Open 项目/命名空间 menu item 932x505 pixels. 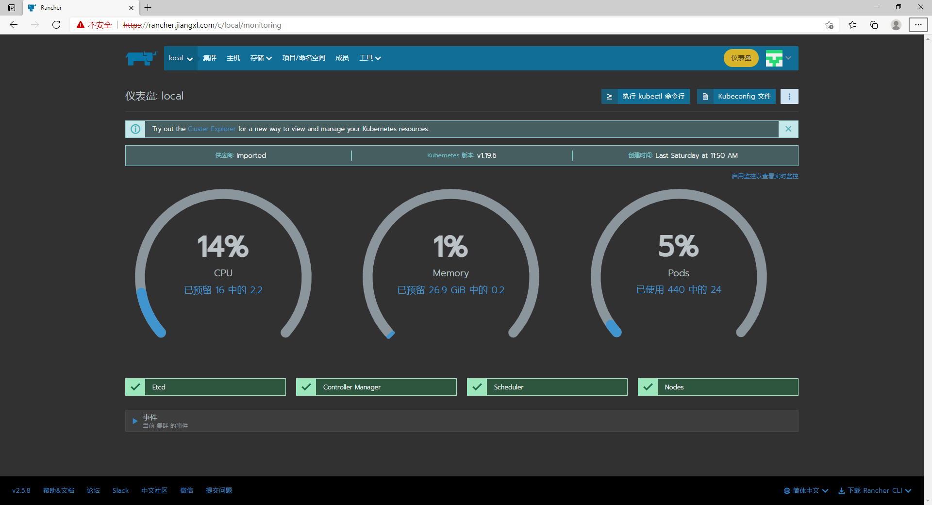[304, 58]
